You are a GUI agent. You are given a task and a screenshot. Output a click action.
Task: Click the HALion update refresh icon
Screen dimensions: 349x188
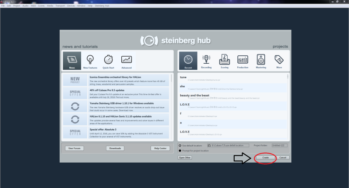coord(75,120)
